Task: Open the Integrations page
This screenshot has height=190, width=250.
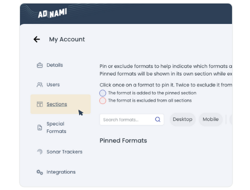Action: 60,172
